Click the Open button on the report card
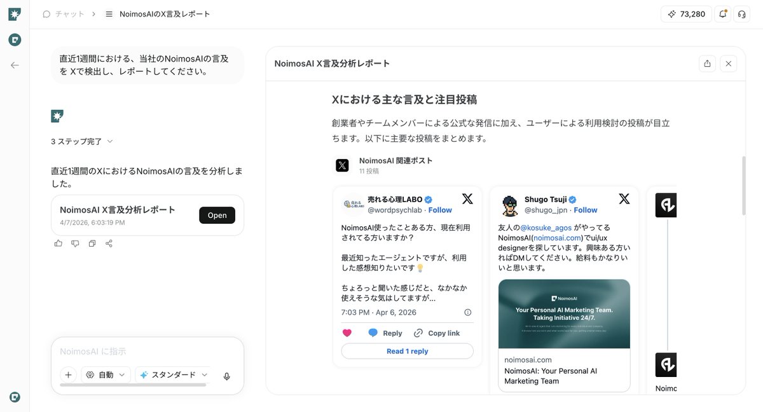The height and width of the screenshot is (412, 763). point(217,215)
